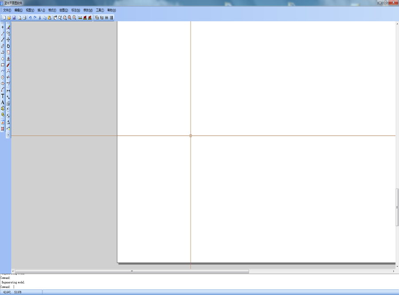Click the coordinate readout 42.647, 53.978

click(x=12, y=292)
